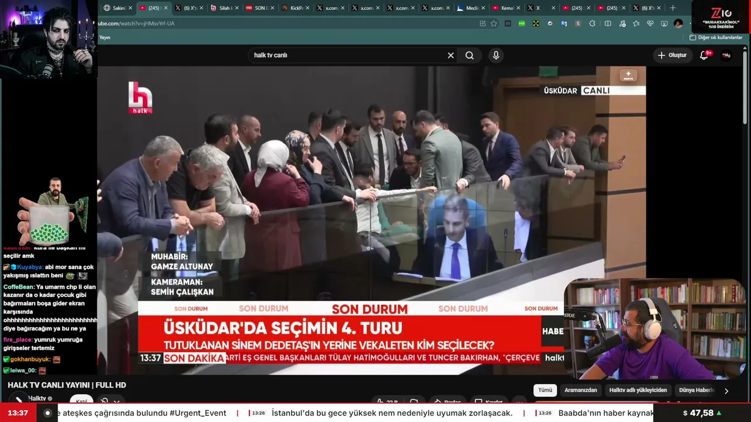
Task: Click the screen capture toolbar icon
Action: click(664, 23)
